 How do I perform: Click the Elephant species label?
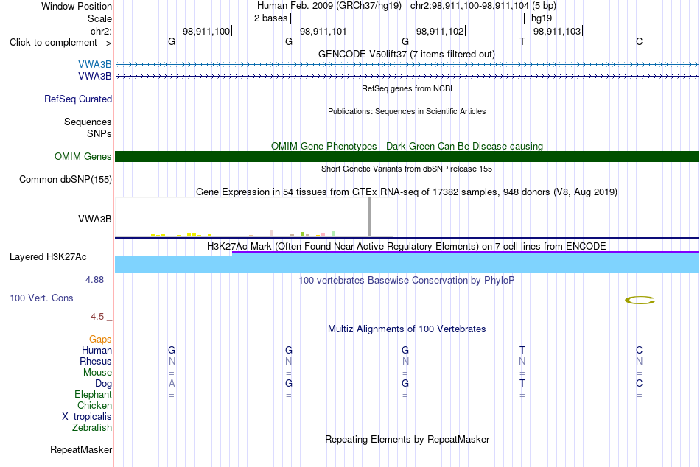tap(93, 394)
